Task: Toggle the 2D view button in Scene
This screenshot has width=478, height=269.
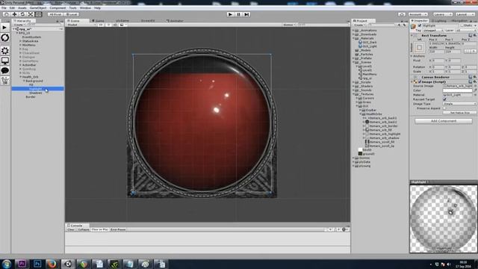Action: coord(101,25)
